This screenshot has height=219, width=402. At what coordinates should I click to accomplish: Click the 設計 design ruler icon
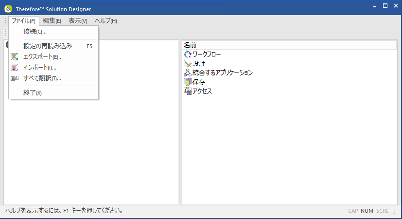click(x=188, y=63)
